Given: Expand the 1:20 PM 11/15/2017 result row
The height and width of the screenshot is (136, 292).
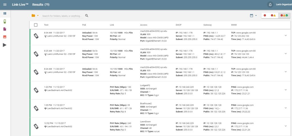Looking at the screenshot, I should point(286,90).
